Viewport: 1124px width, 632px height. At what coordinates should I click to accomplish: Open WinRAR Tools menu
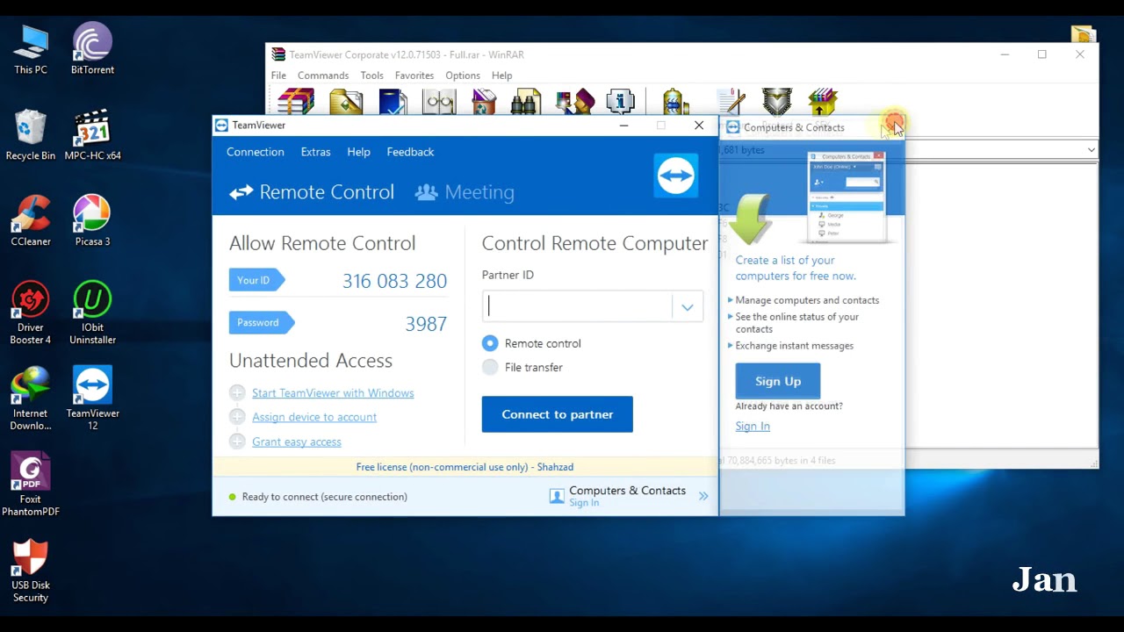371,75
